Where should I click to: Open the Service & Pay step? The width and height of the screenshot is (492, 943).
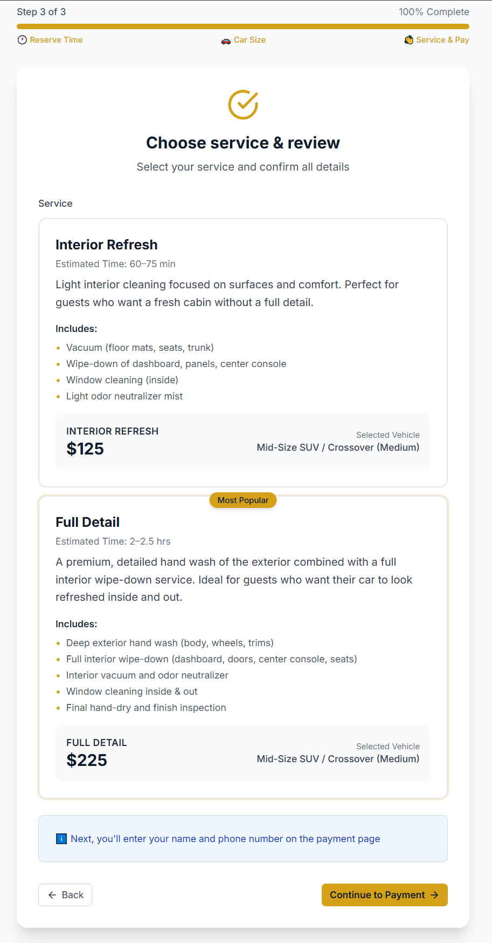[437, 40]
